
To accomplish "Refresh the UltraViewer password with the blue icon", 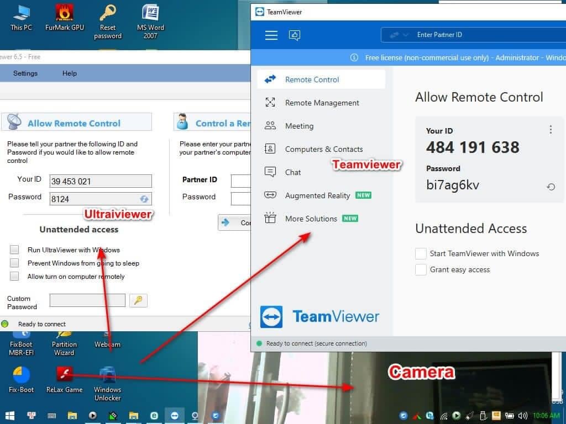I will [x=144, y=199].
